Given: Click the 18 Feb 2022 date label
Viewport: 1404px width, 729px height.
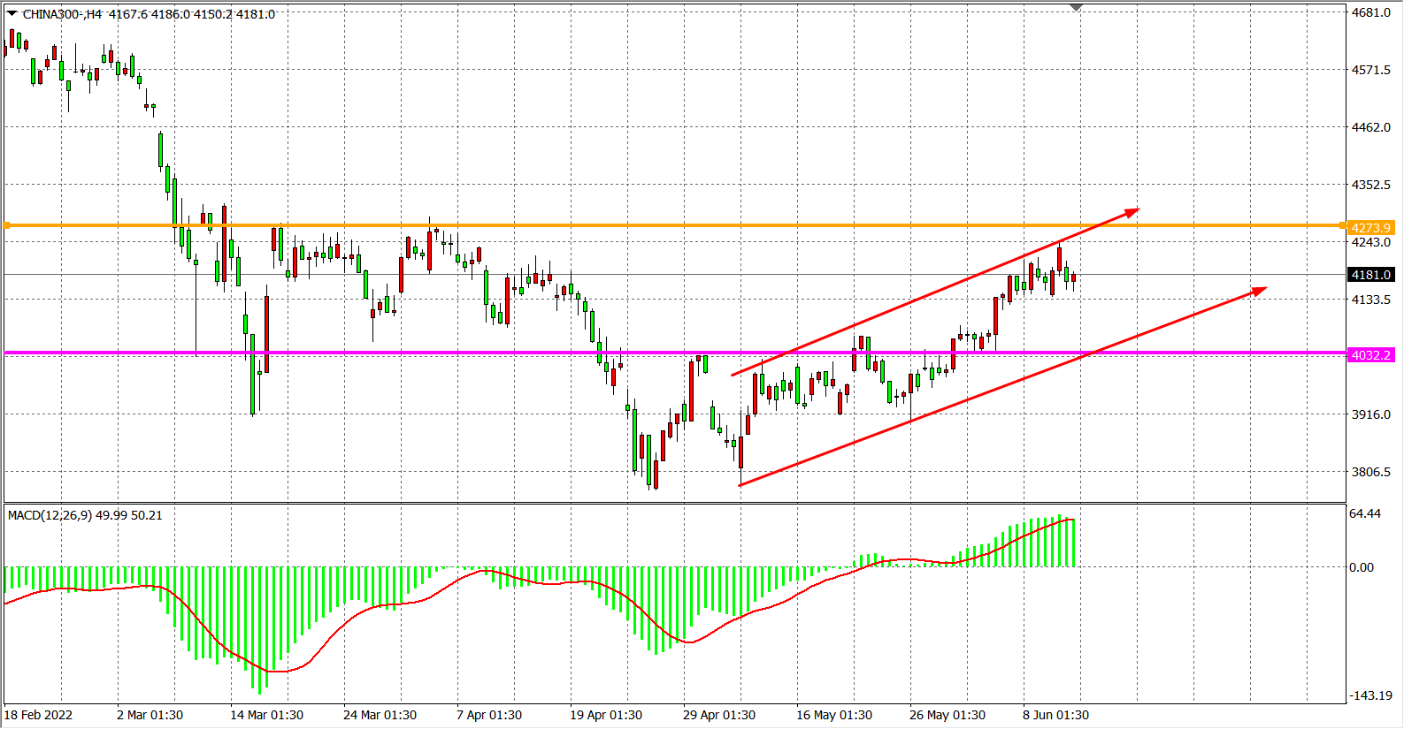Looking at the screenshot, I should click(39, 715).
